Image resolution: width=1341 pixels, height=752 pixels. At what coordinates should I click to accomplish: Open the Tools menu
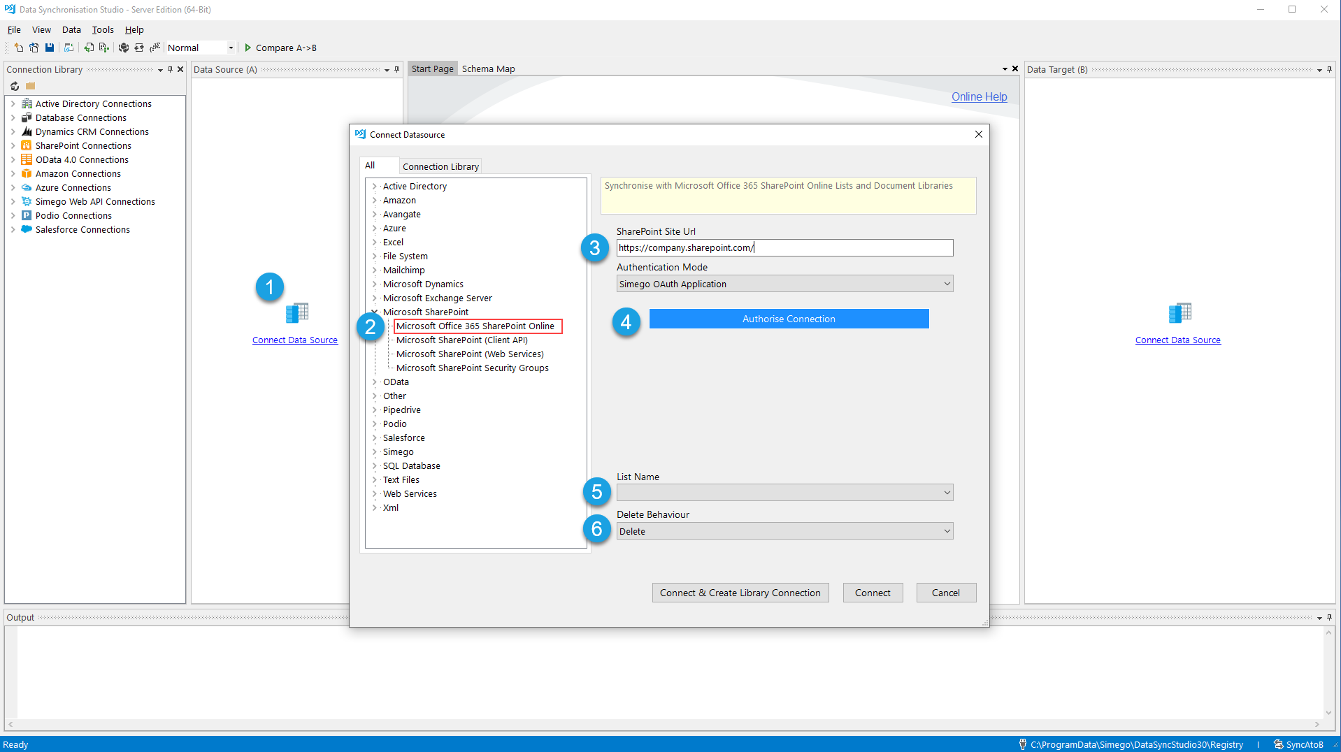[x=103, y=29]
